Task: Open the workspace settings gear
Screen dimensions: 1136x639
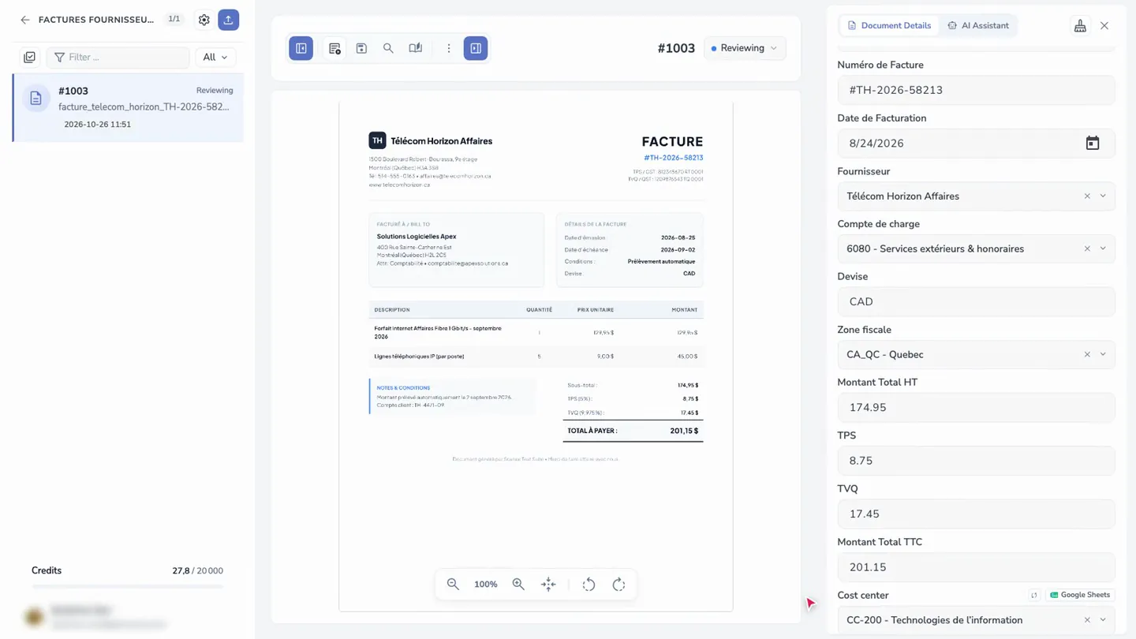Action: (x=204, y=20)
